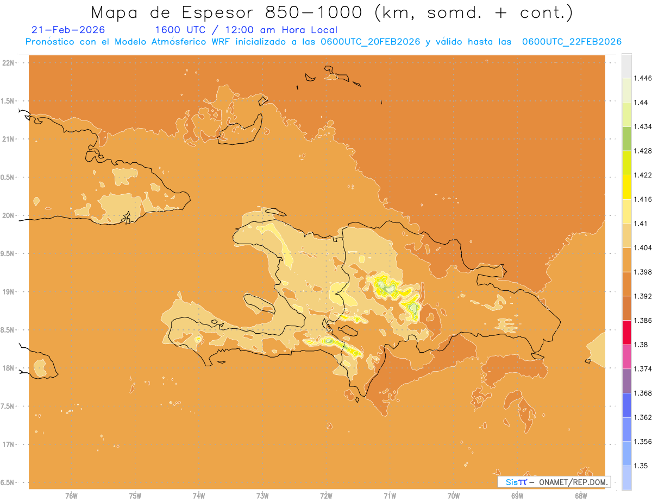Click the '0600UTC_20FEB2026' initialization time
Image resolution: width=652 pixels, height=503 pixels.
pyautogui.click(x=371, y=42)
